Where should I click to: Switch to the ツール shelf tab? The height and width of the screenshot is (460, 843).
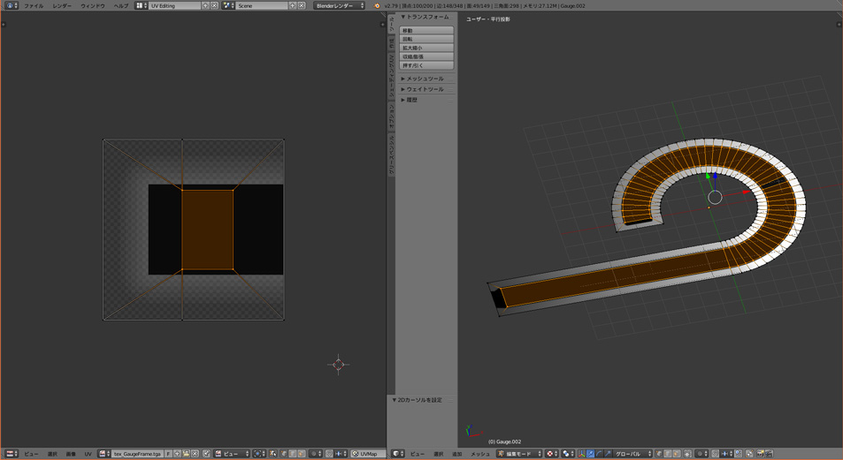(391, 24)
